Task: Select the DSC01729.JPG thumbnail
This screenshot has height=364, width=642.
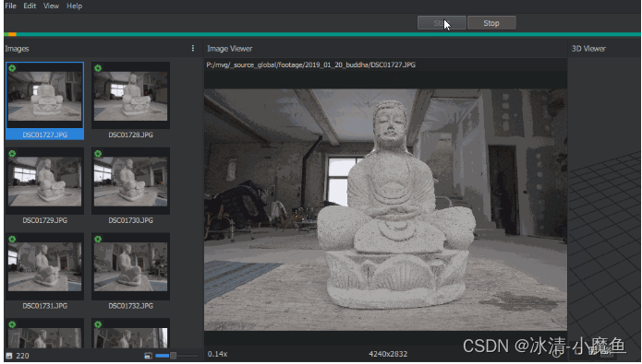Action: [44, 182]
